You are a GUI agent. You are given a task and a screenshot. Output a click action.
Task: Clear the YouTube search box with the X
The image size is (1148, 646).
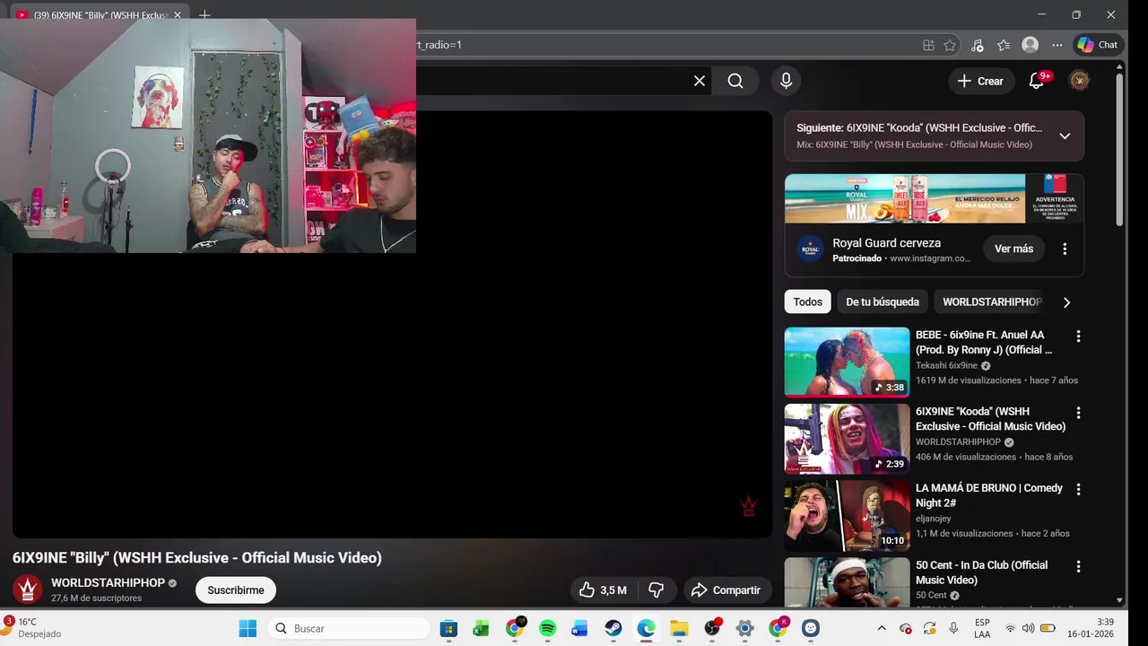700,81
